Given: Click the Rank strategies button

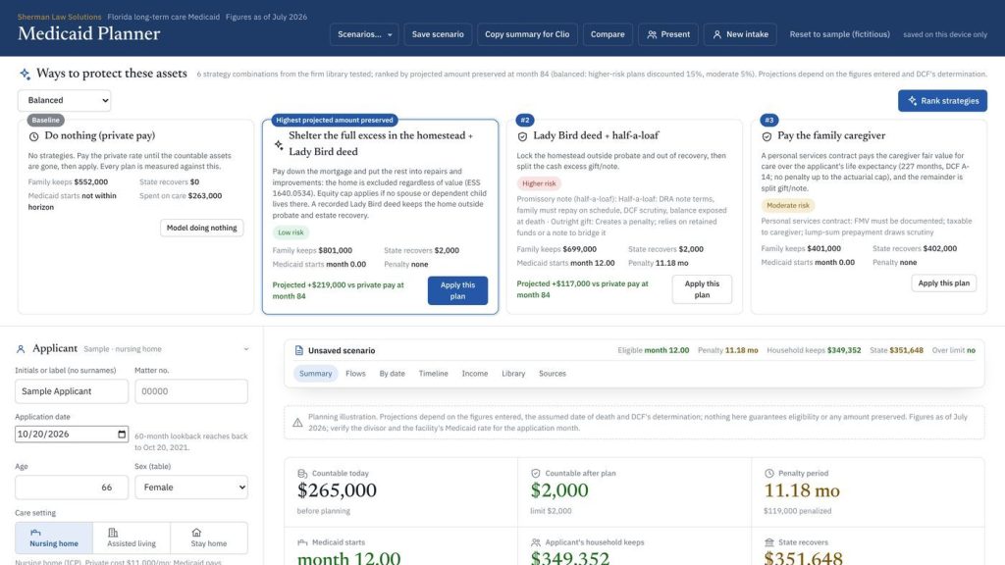Looking at the screenshot, I should click(x=942, y=101).
